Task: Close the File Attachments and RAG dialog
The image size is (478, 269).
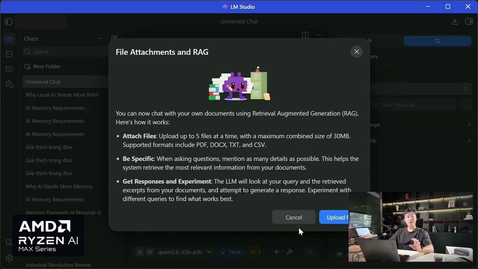Action: [x=357, y=52]
